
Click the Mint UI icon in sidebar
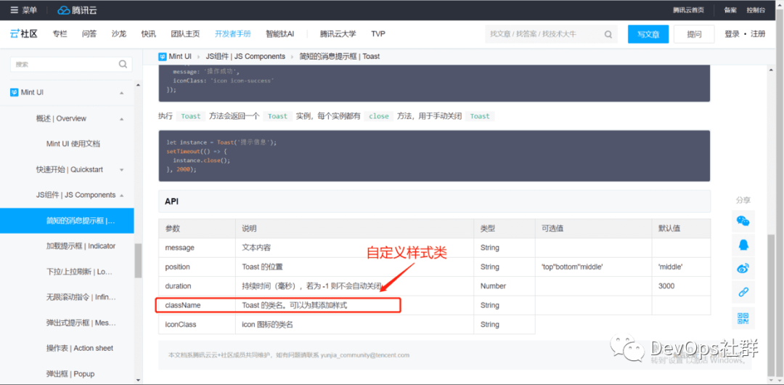[x=15, y=93]
